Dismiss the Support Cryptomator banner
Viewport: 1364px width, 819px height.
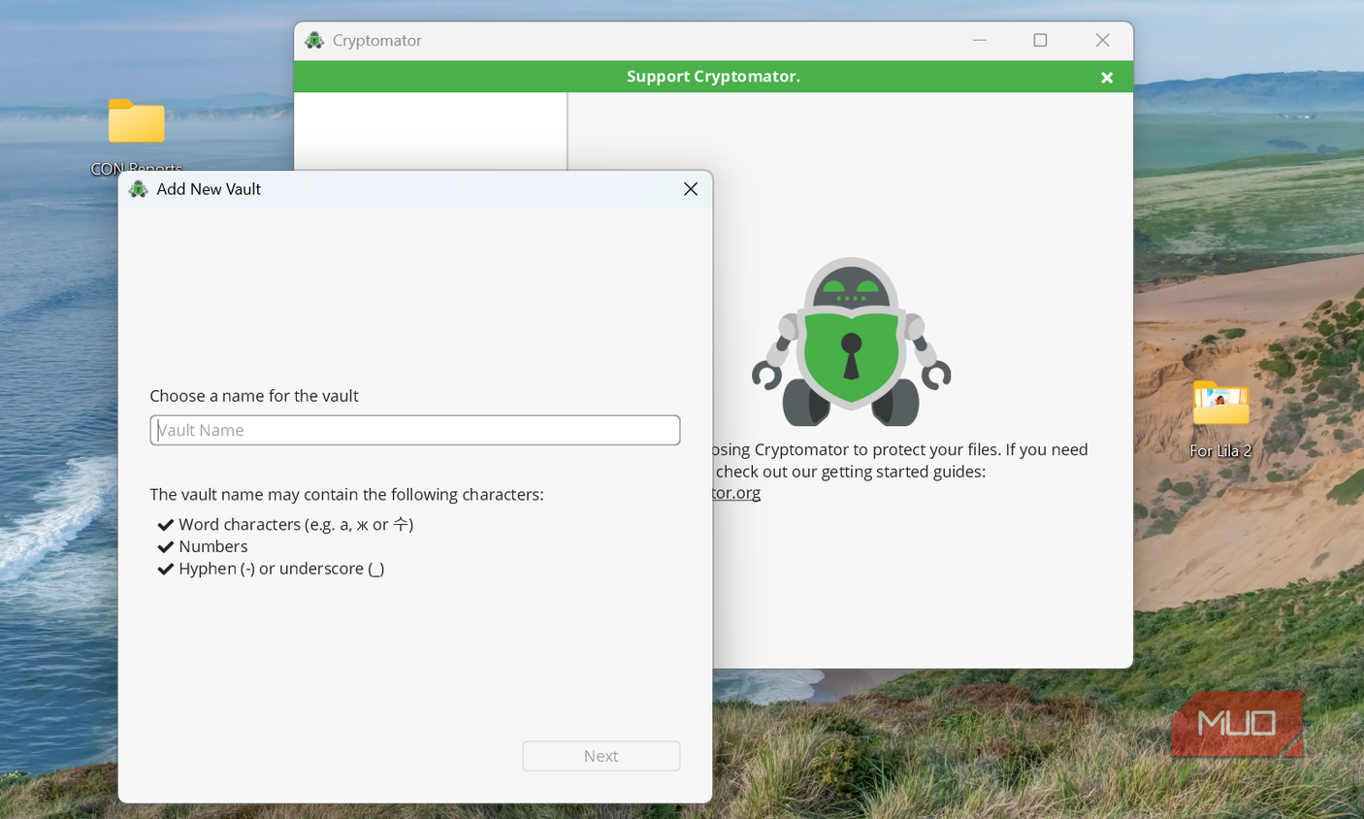pos(1107,78)
